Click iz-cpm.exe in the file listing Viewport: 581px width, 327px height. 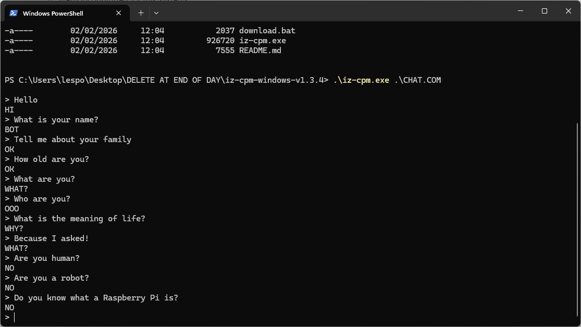click(x=262, y=41)
